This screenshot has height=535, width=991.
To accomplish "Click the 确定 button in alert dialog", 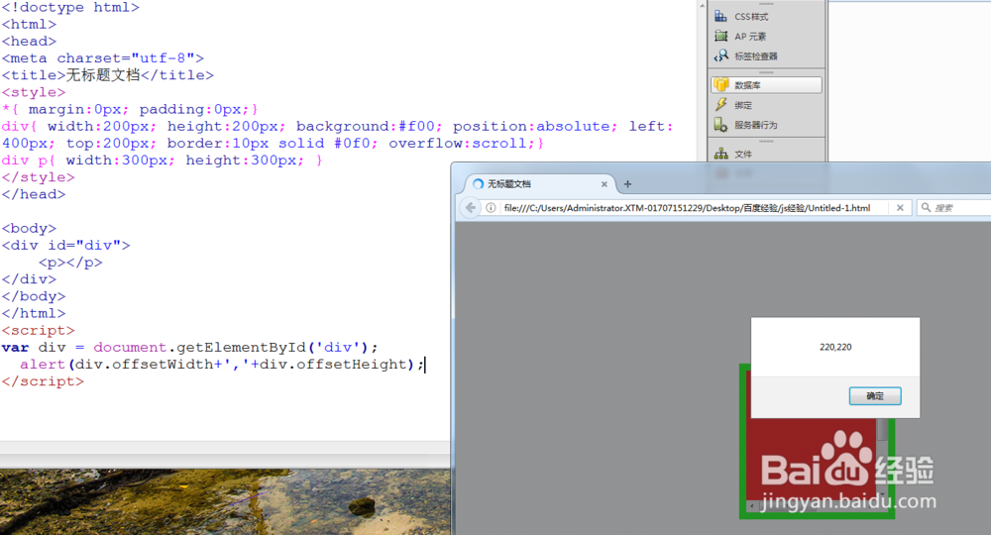I will [875, 396].
